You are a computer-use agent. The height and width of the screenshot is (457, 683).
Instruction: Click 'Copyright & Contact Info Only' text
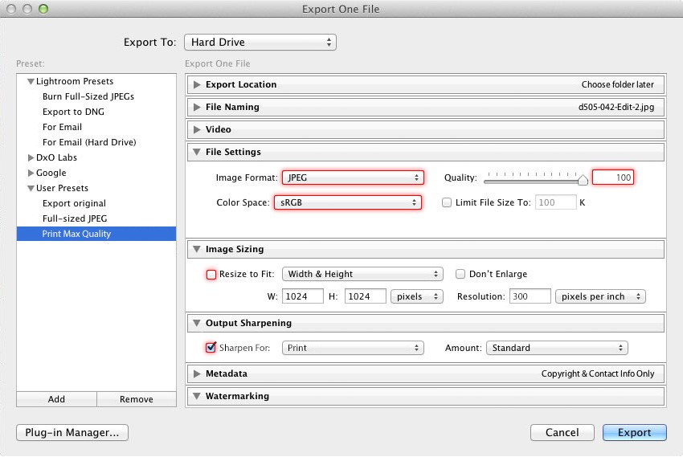(598, 373)
